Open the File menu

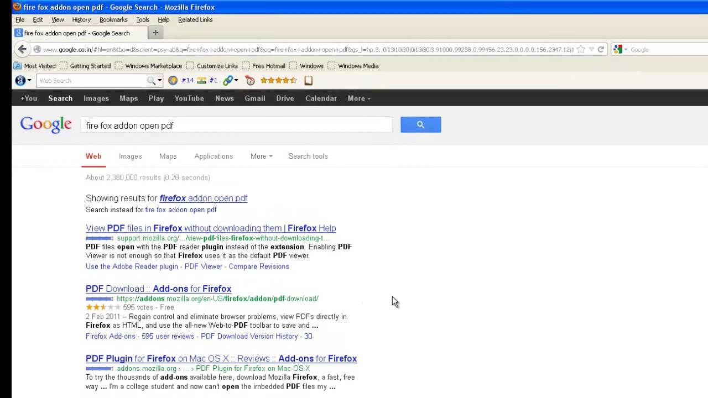click(20, 19)
